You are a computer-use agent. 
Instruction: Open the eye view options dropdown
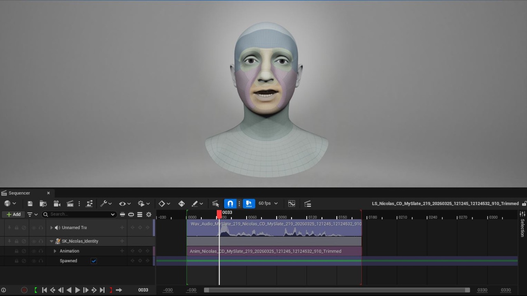click(125, 203)
